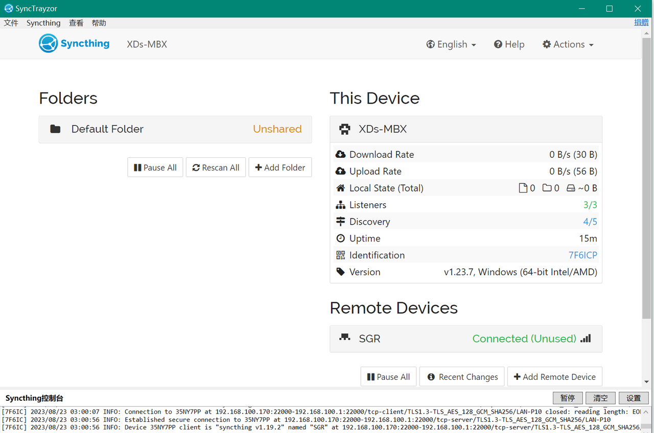The height and width of the screenshot is (433, 654).
Task: Click the 设置 console button
Action: (x=634, y=398)
